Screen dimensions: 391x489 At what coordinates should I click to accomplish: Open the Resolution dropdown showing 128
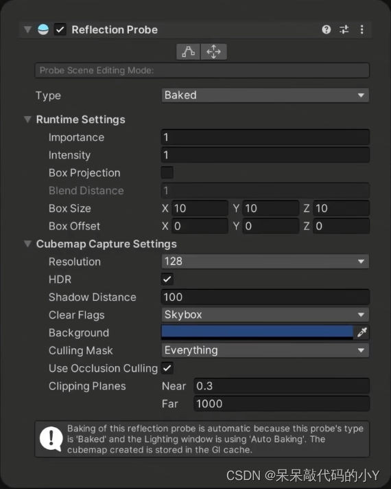tap(265, 262)
